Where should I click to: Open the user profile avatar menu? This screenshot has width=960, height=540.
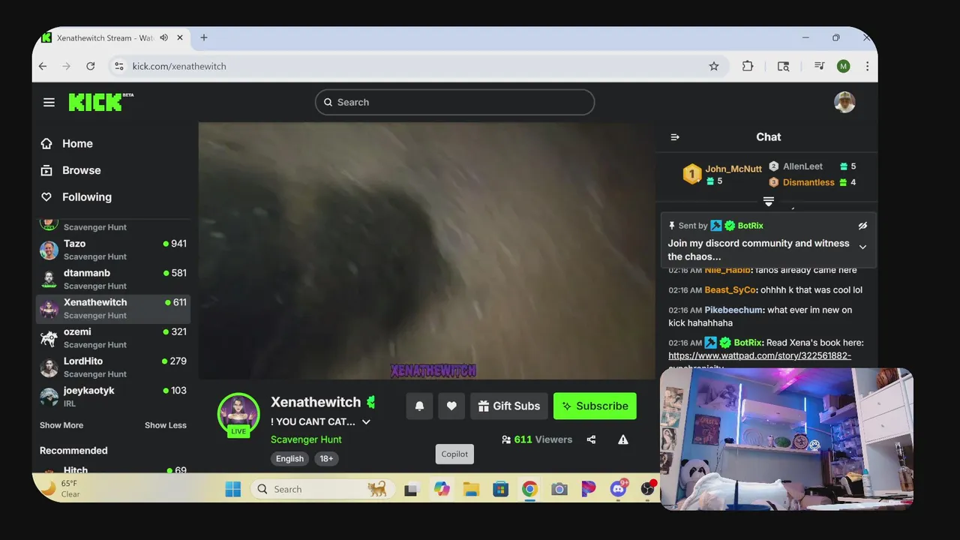coord(844,103)
